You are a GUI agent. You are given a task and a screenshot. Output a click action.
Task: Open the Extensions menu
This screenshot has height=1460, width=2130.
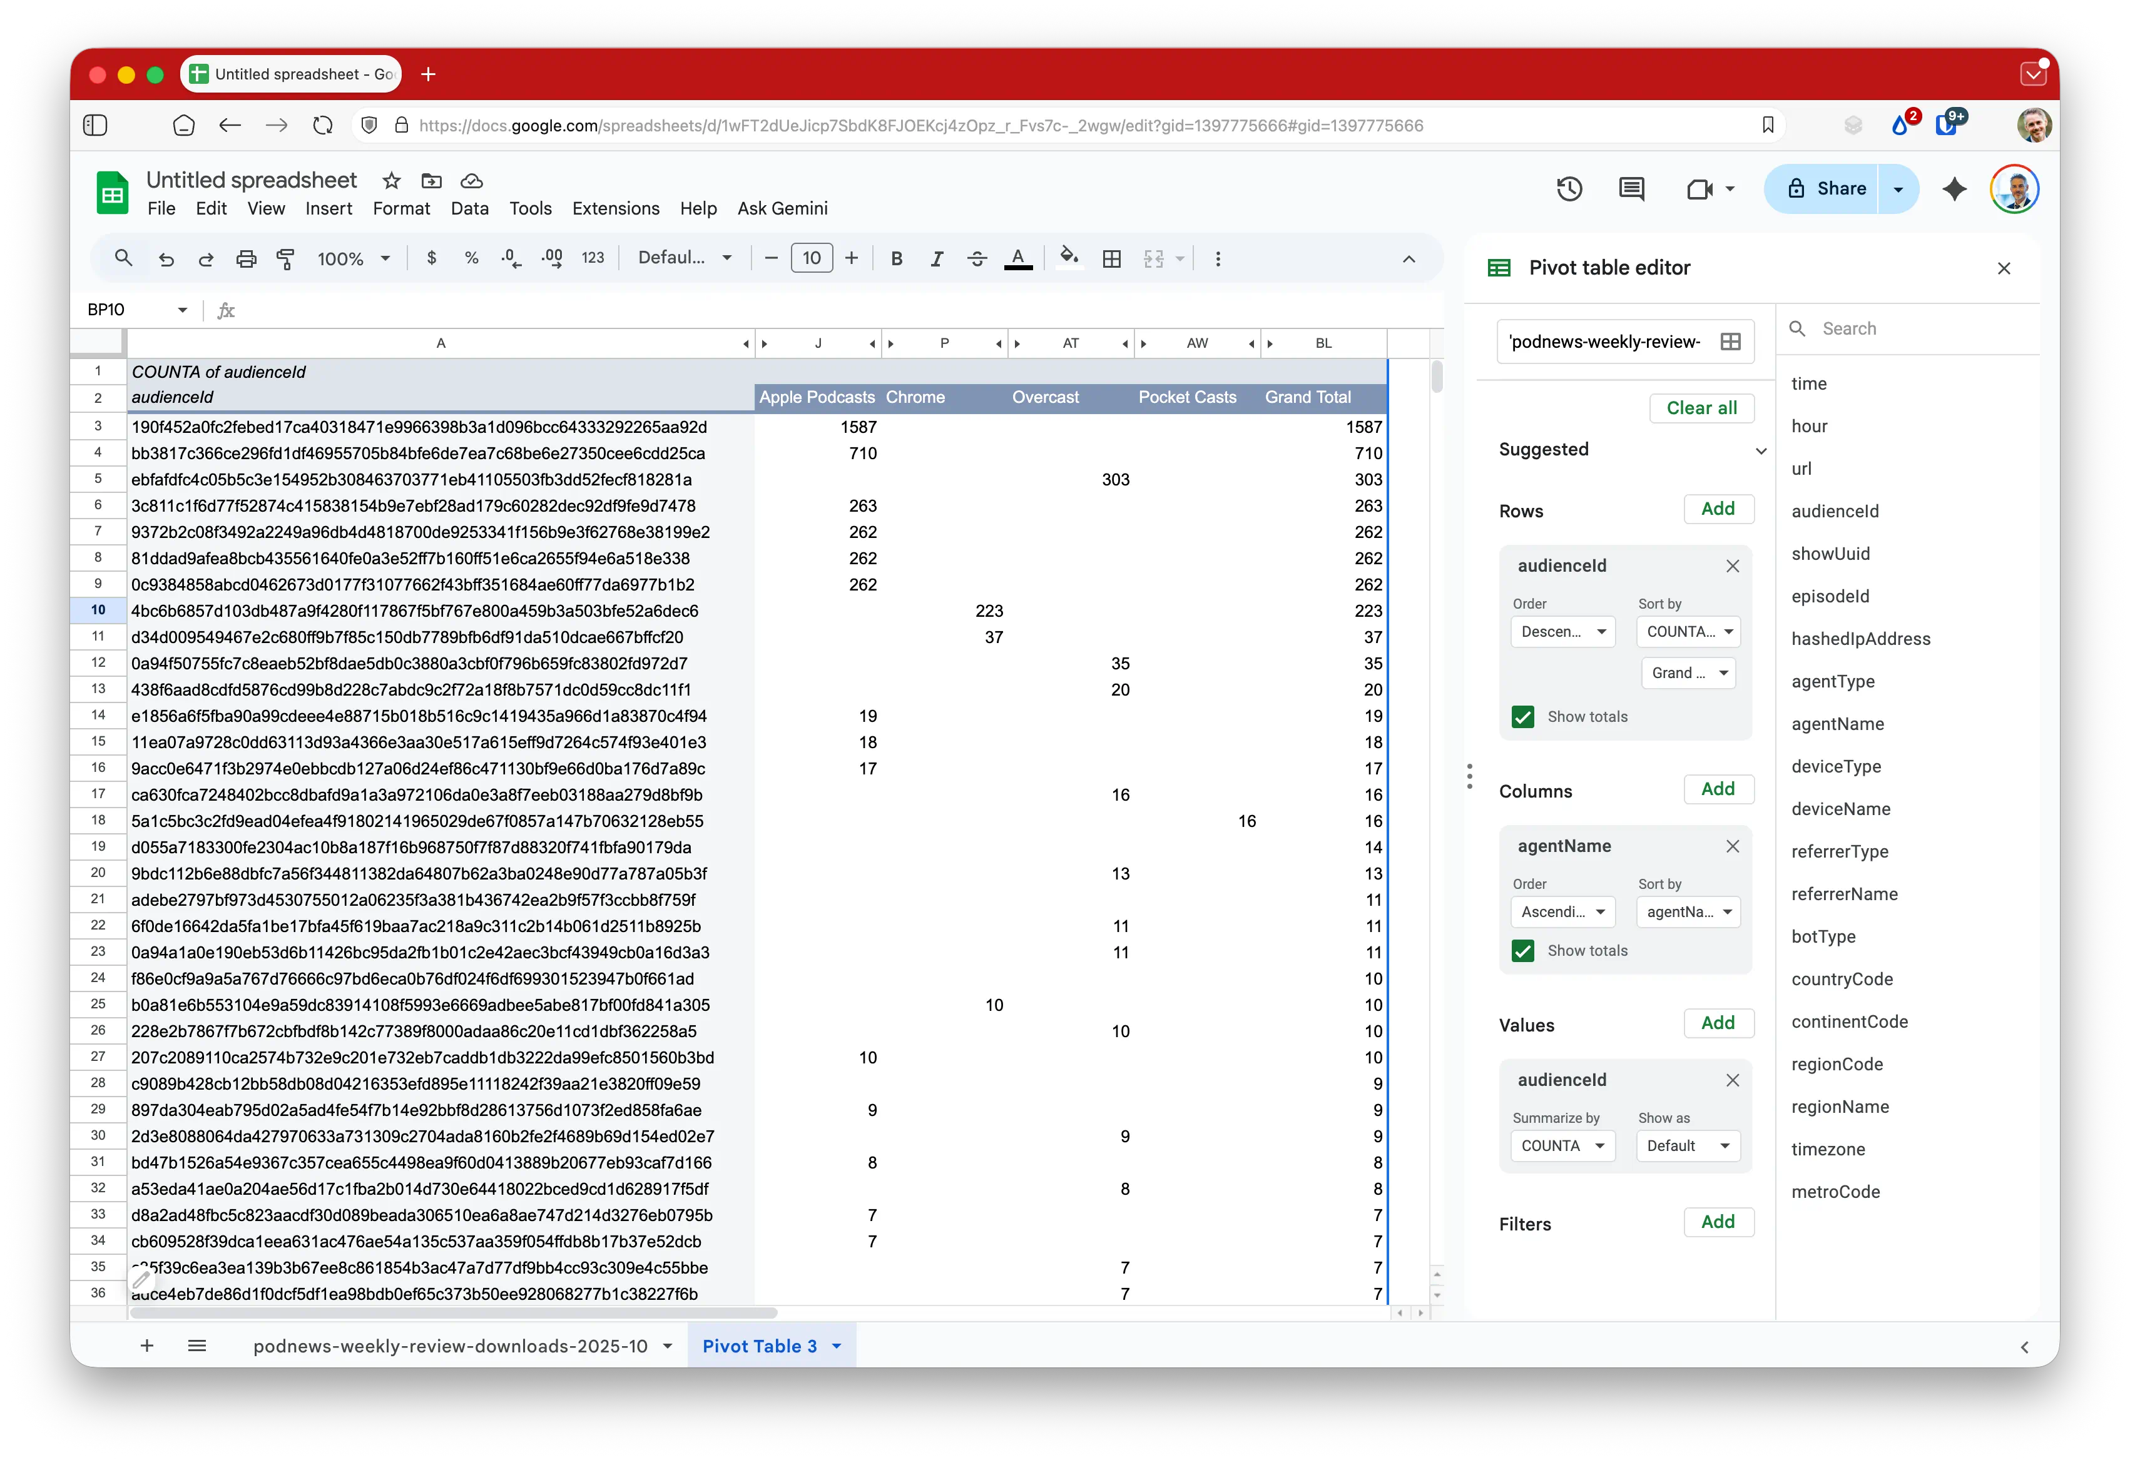tap(615, 208)
